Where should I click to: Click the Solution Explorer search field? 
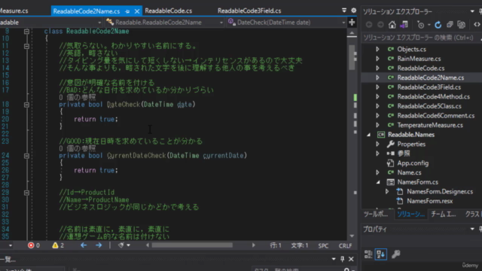[422, 38]
